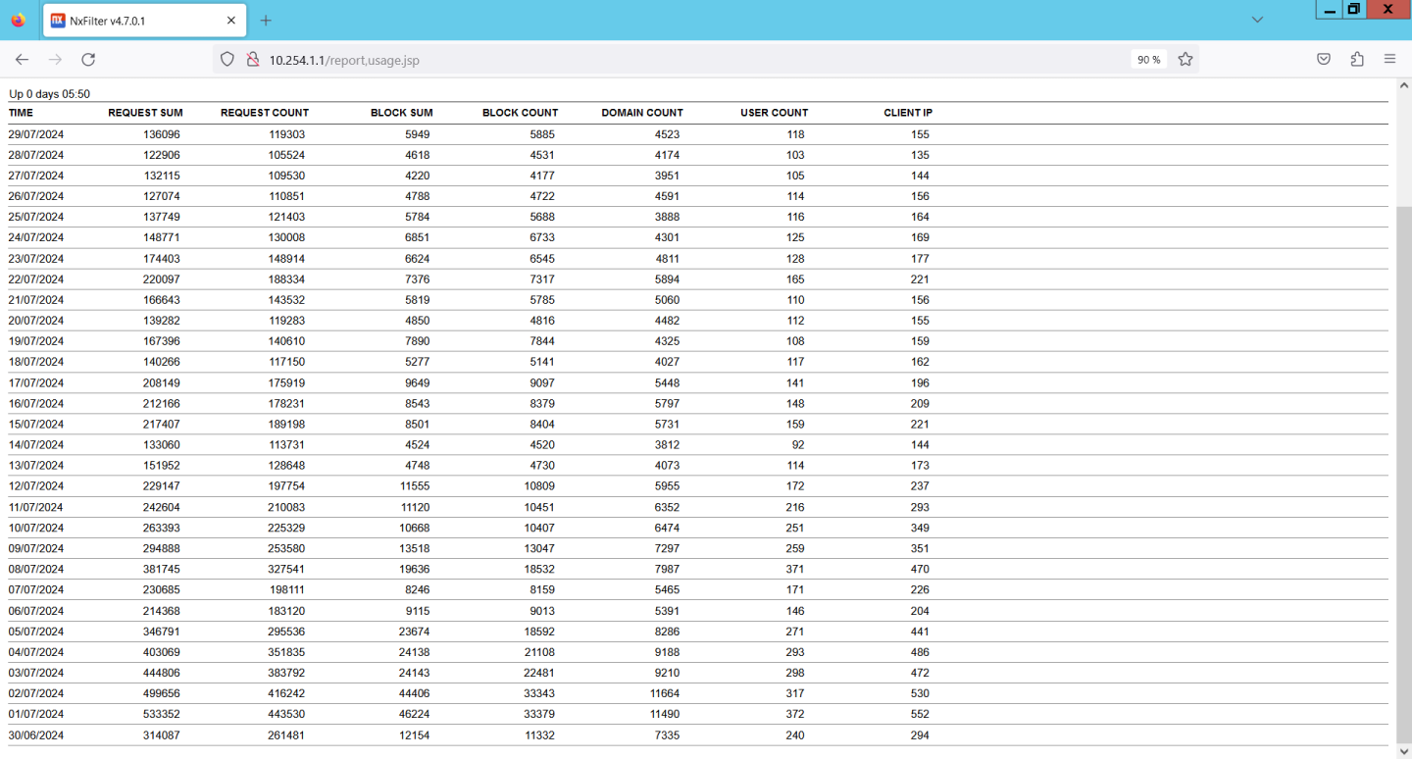This screenshot has height=759, width=1412.
Task: Click user count 159 for 15/07/2024
Action: [x=795, y=425]
